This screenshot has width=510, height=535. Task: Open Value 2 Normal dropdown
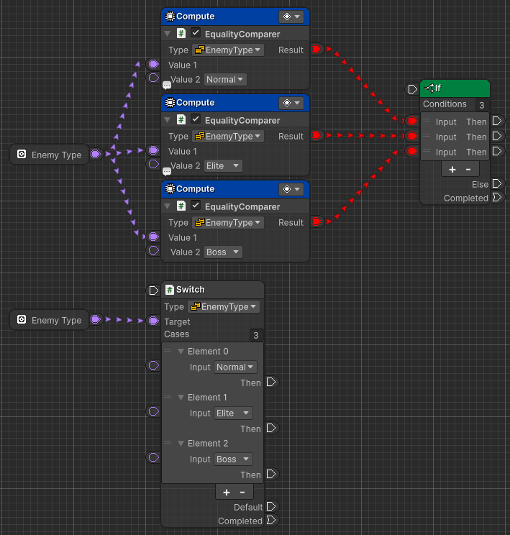225,80
